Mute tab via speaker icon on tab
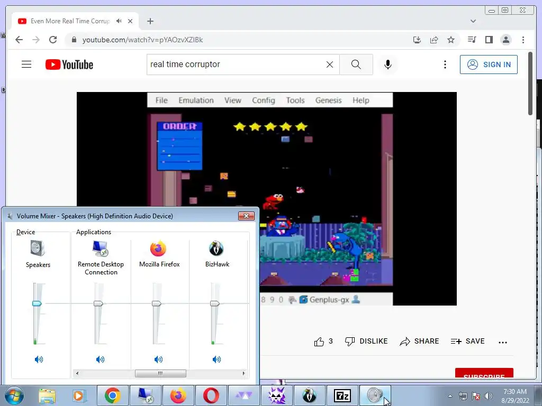 click(x=119, y=21)
